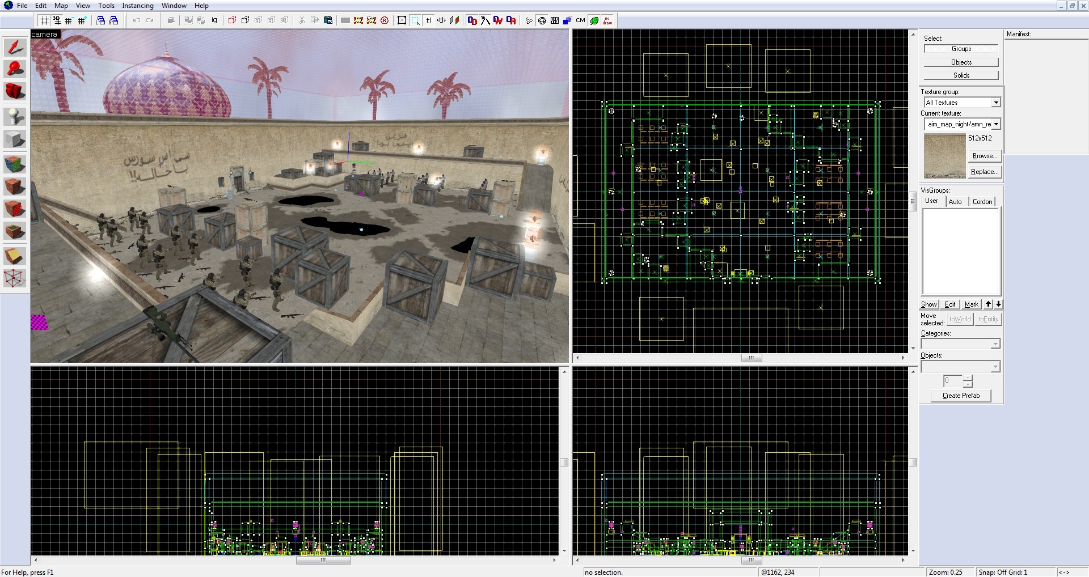
Task: Pick the Camera tool
Action: (x=15, y=91)
